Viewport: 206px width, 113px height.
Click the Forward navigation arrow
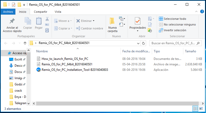13,43
